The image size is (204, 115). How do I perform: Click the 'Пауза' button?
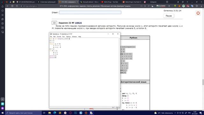point(169,16)
